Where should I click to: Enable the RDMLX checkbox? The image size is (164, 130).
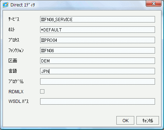(42, 91)
